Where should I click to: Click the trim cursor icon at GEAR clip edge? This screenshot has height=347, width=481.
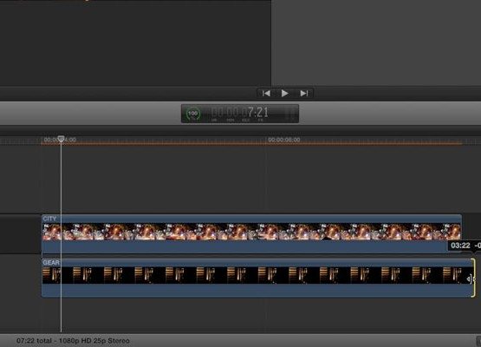[x=470, y=279]
